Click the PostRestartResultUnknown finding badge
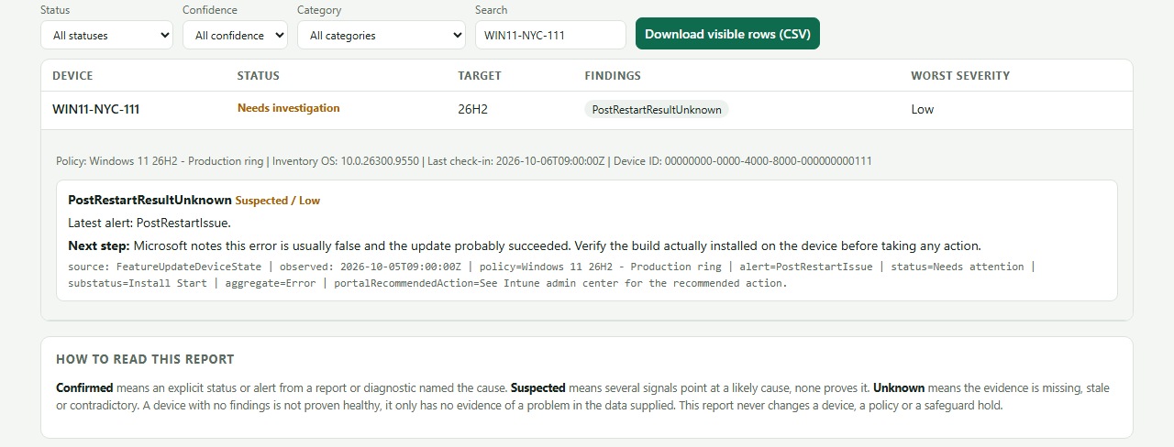This screenshot has width=1174, height=447. pos(657,109)
